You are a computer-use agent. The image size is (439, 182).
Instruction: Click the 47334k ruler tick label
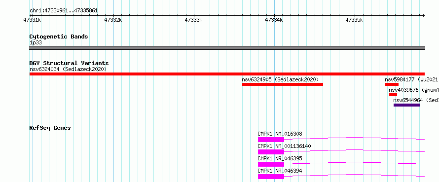coord(274,20)
